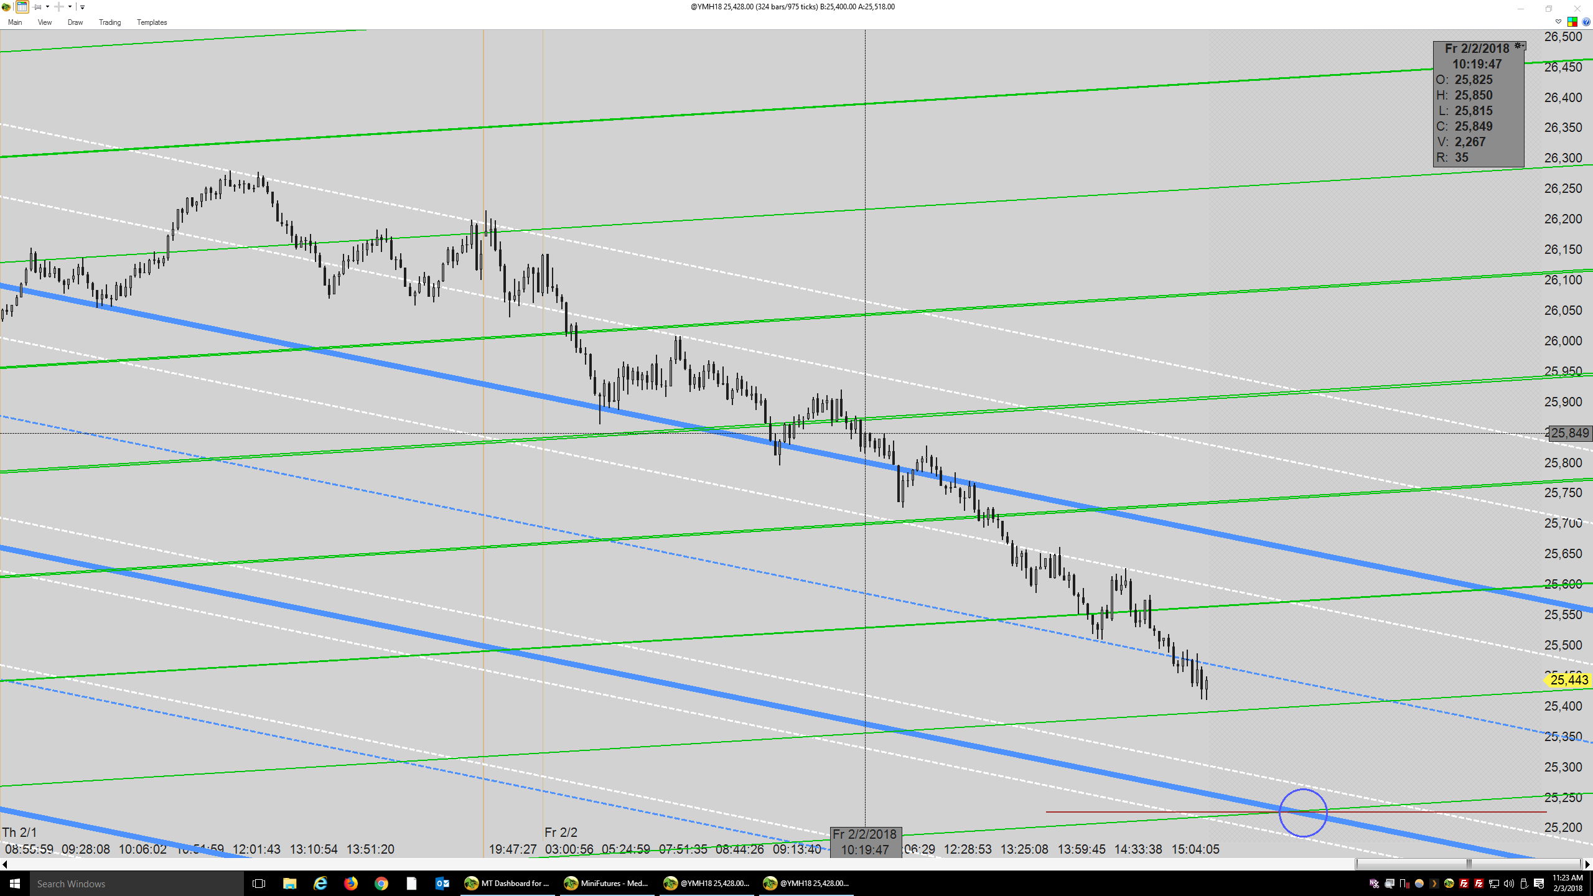The height and width of the screenshot is (896, 1593).
Task: Click the magnifier screen tray icon
Action: click(x=1389, y=884)
